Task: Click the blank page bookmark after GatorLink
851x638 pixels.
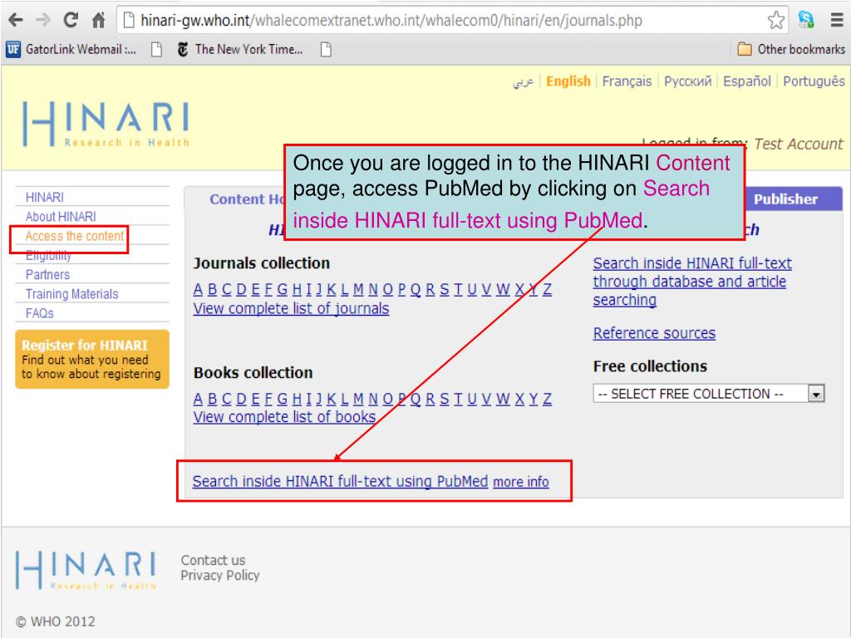Action: 156,49
